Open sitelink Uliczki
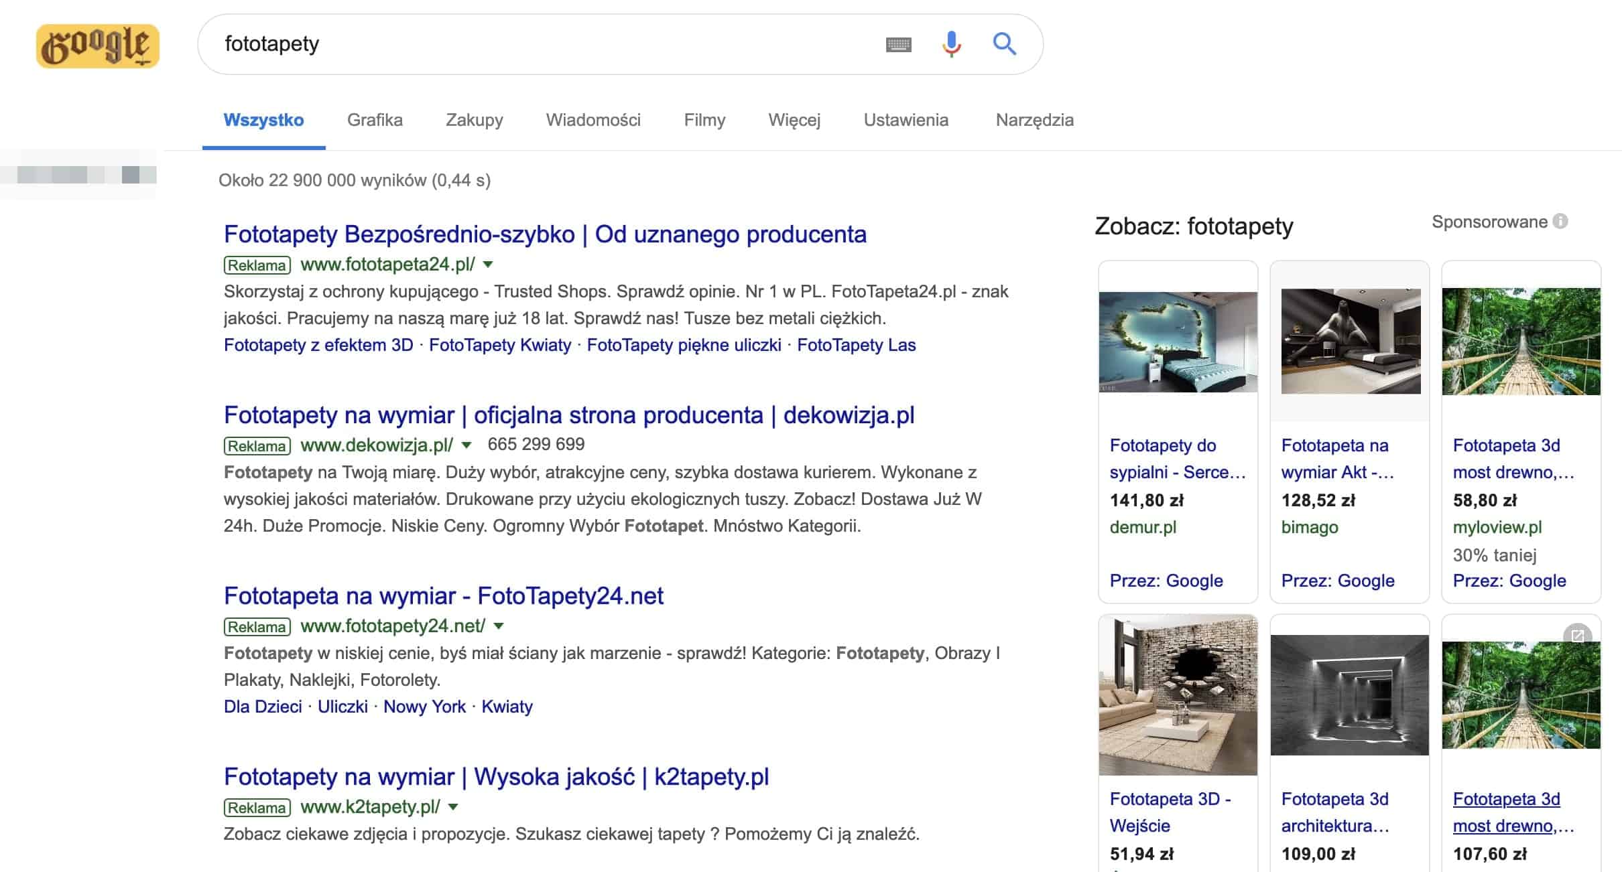 coord(342,707)
